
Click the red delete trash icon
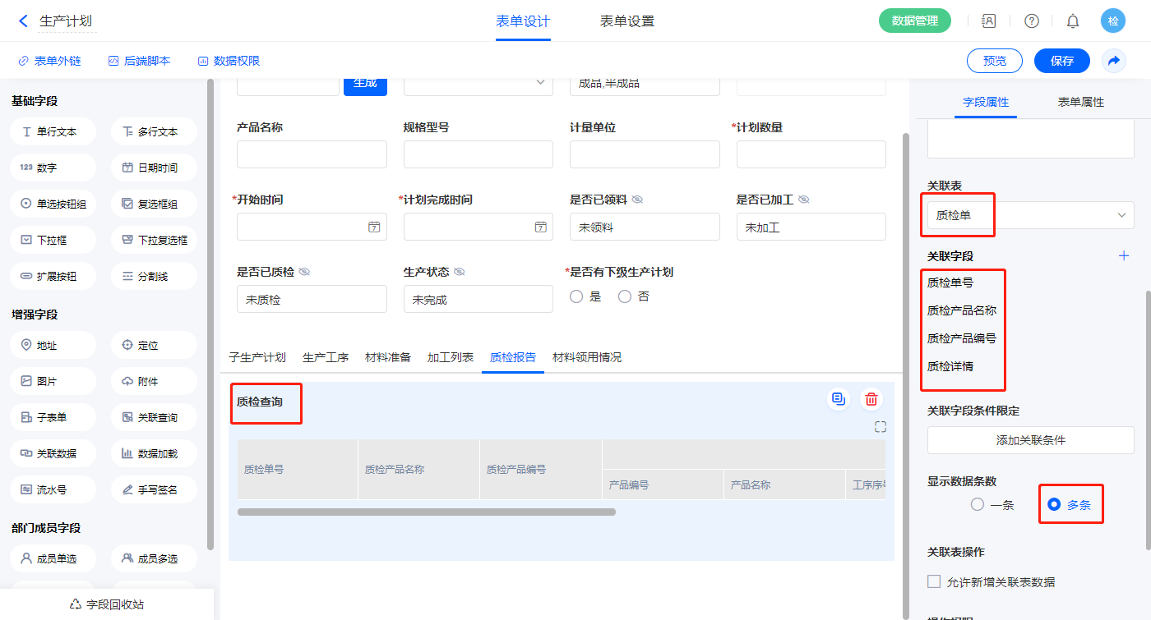[871, 400]
